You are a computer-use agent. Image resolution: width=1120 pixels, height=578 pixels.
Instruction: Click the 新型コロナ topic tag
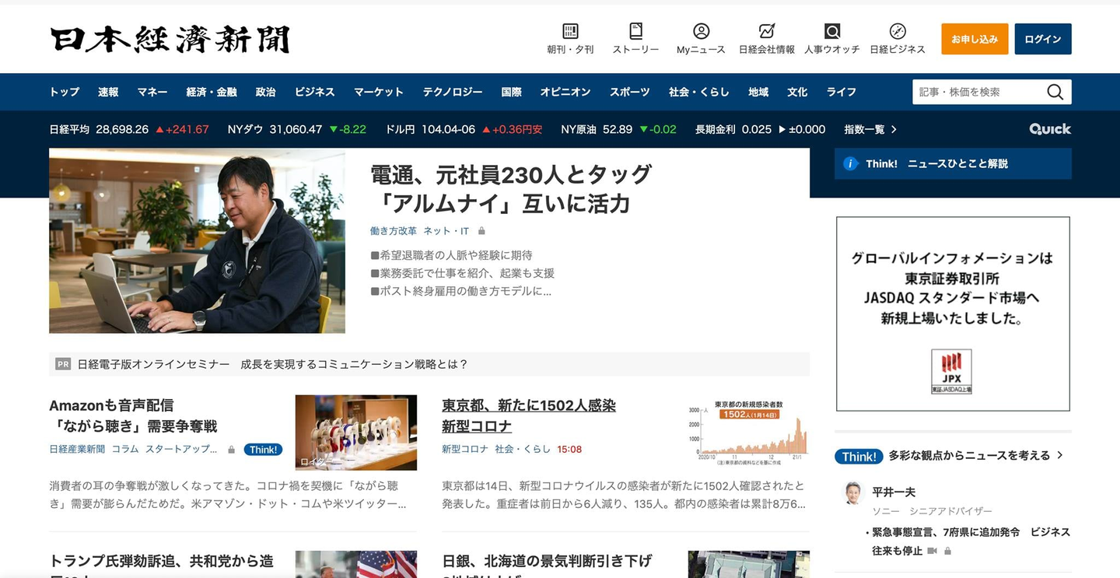pyautogui.click(x=465, y=450)
